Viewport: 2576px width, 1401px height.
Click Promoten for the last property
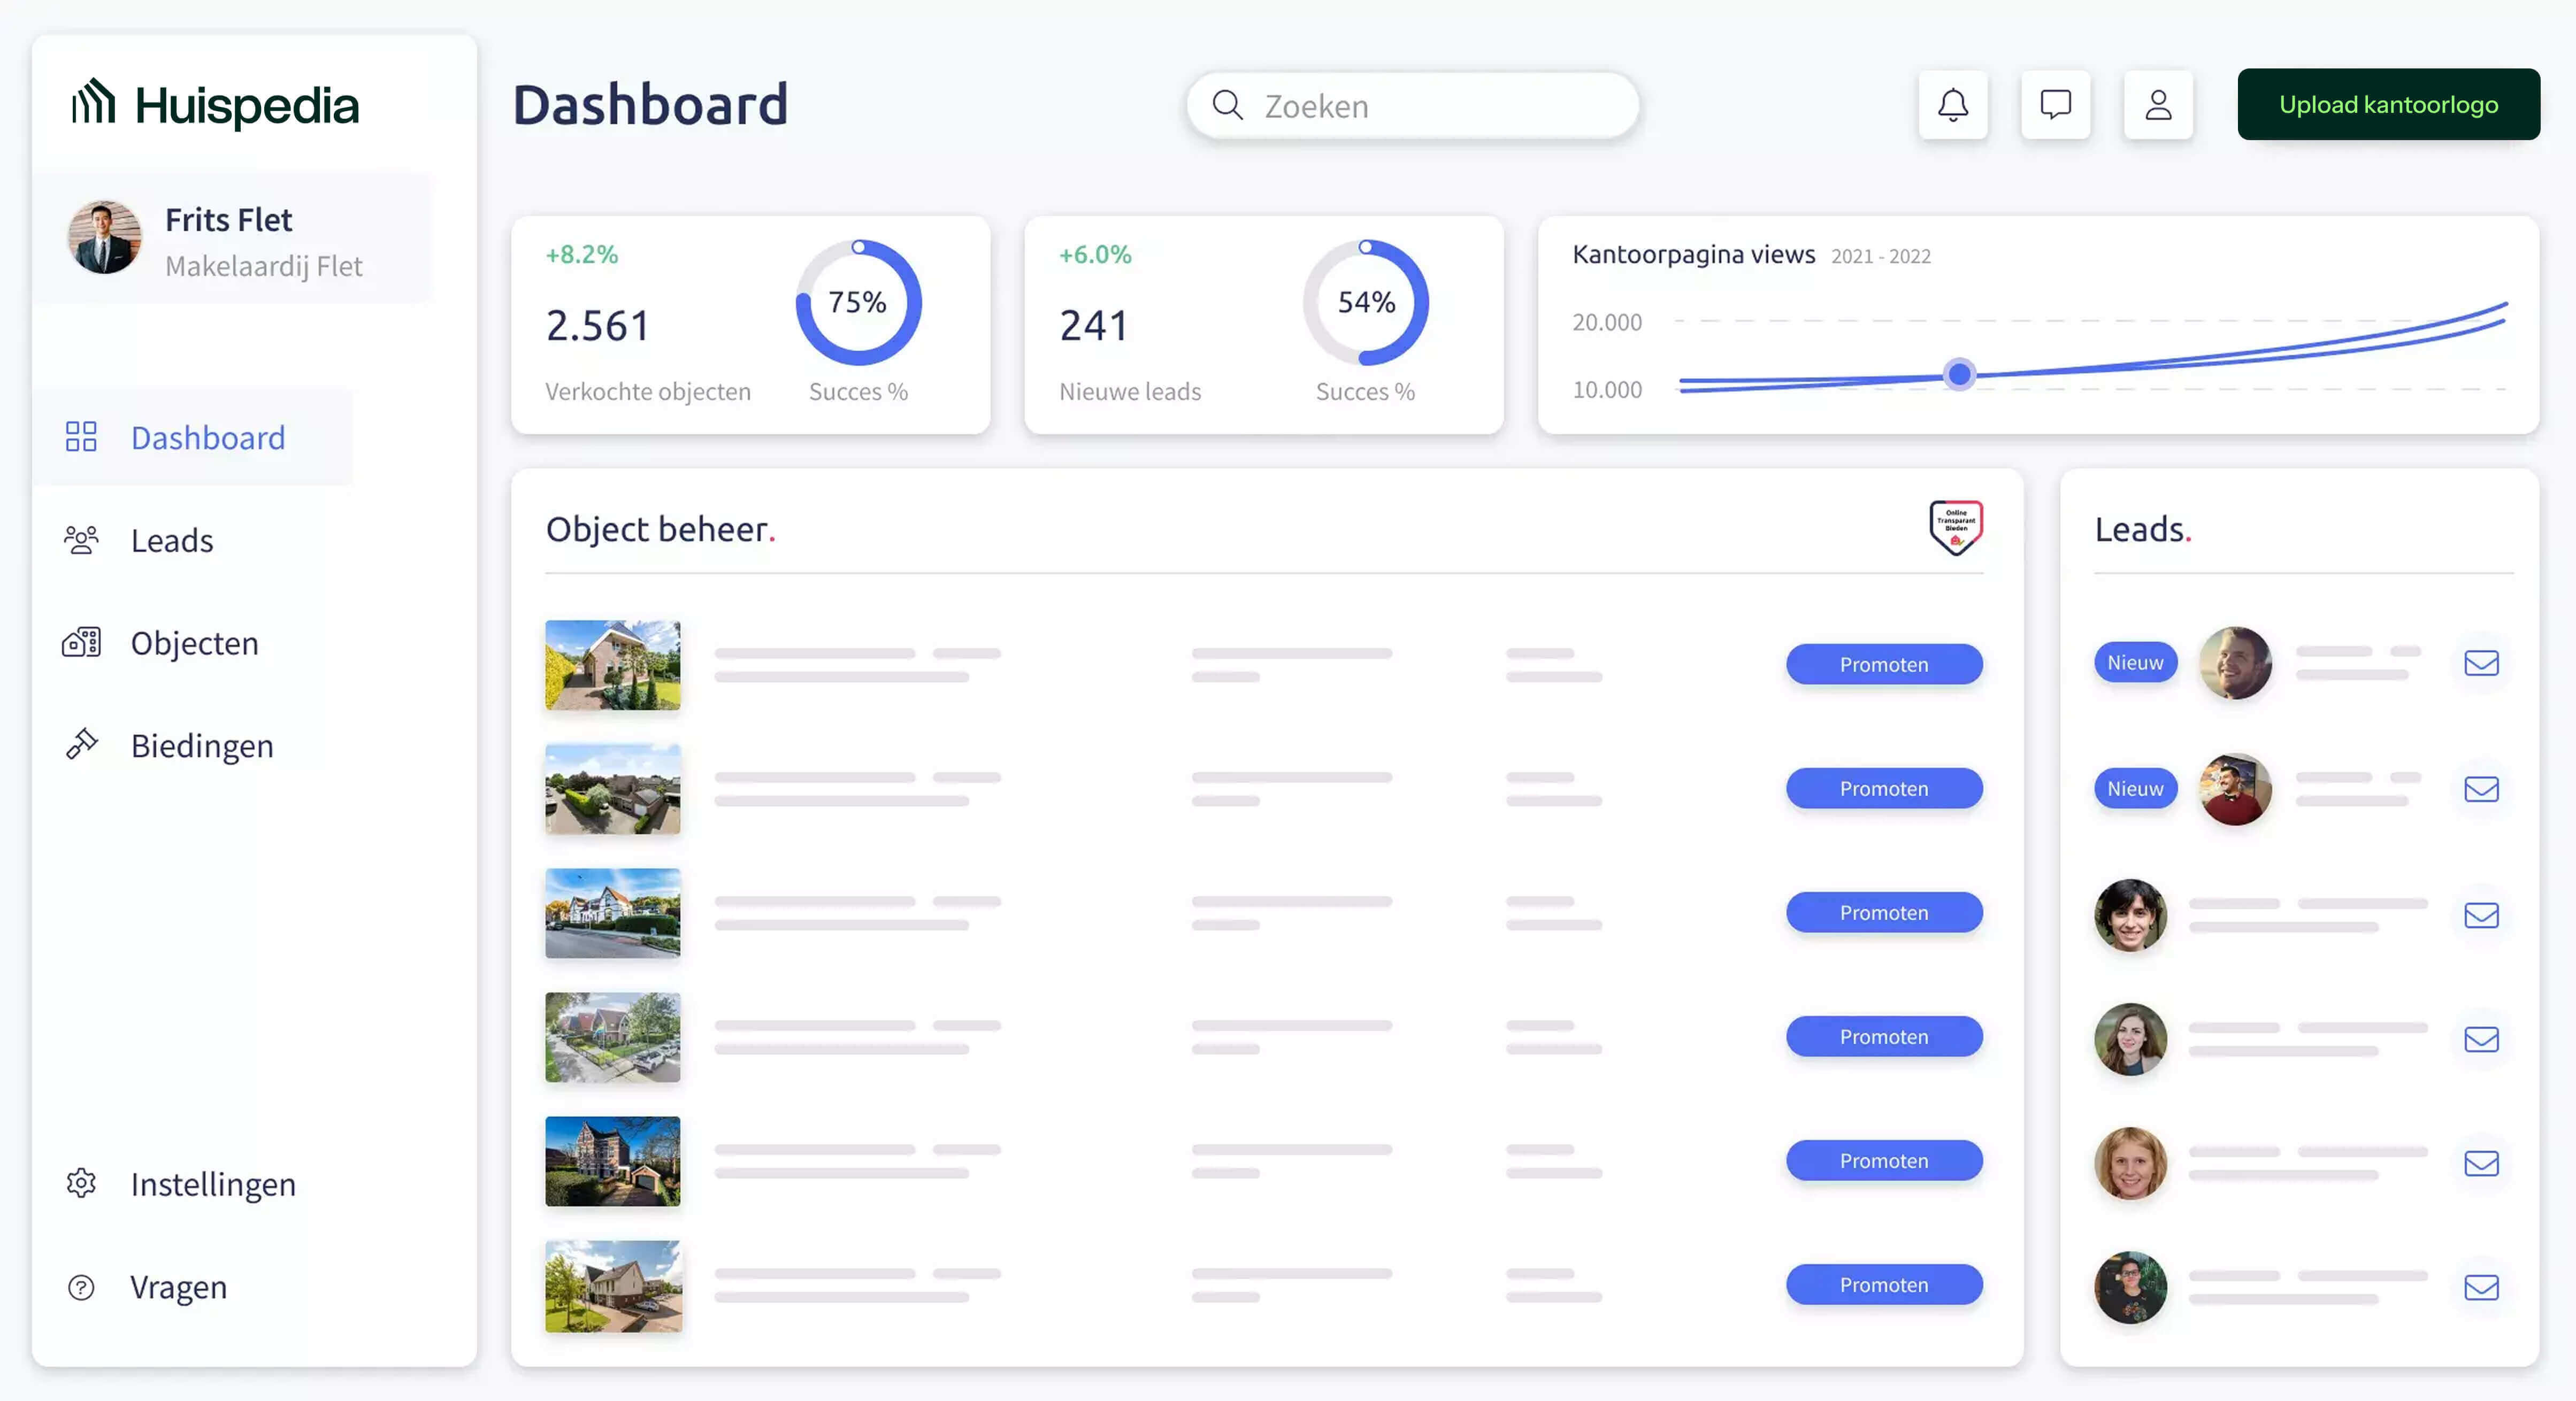(x=1884, y=1284)
